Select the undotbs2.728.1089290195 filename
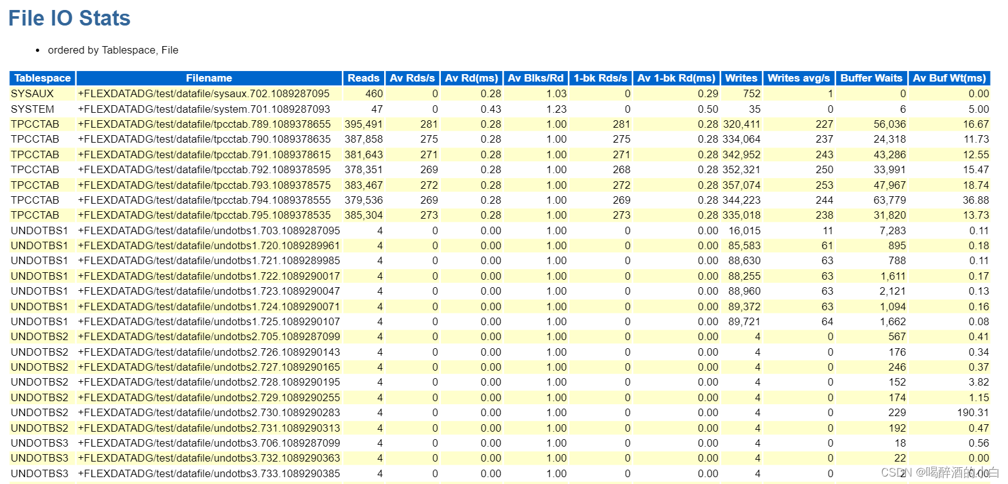The width and height of the screenshot is (1008, 484). tap(209, 382)
